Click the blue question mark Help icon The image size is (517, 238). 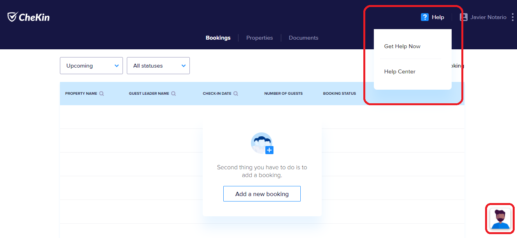[x=425, y=17]
